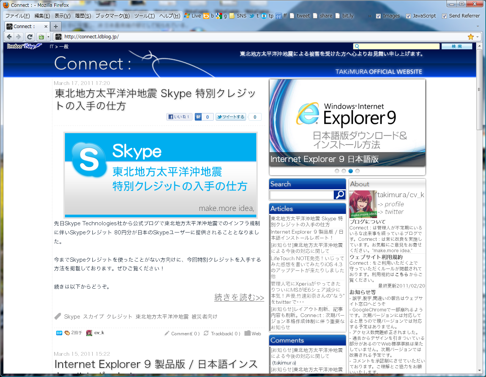Click the Internet Explorer 9 slideshow banner
Image resolution: width=486 pixels, height=377 pixels.
point(347,123)
